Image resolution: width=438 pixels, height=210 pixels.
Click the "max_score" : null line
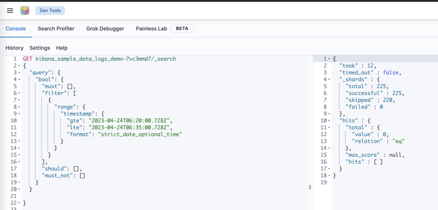click(375, 155)
